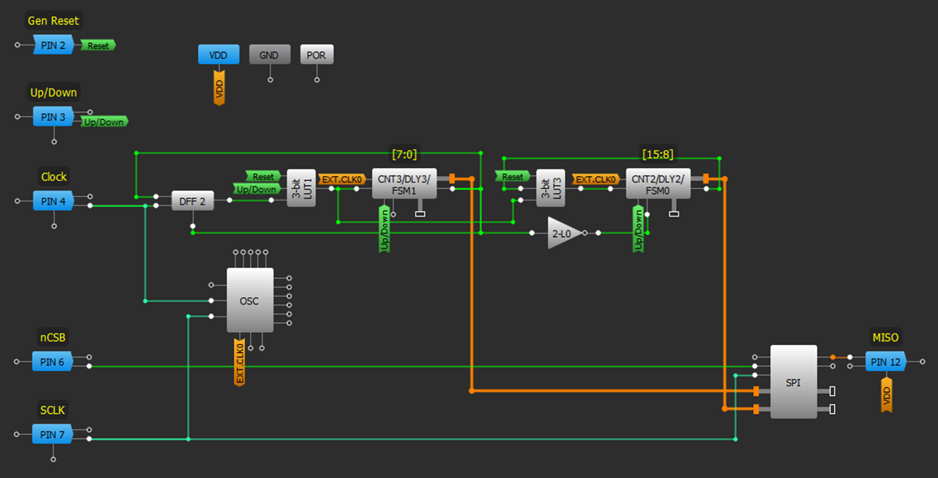This screenshot has width=938, height=478.
Task: Click the 2-L0 triangular buffer gate
Action: [563, 233]
